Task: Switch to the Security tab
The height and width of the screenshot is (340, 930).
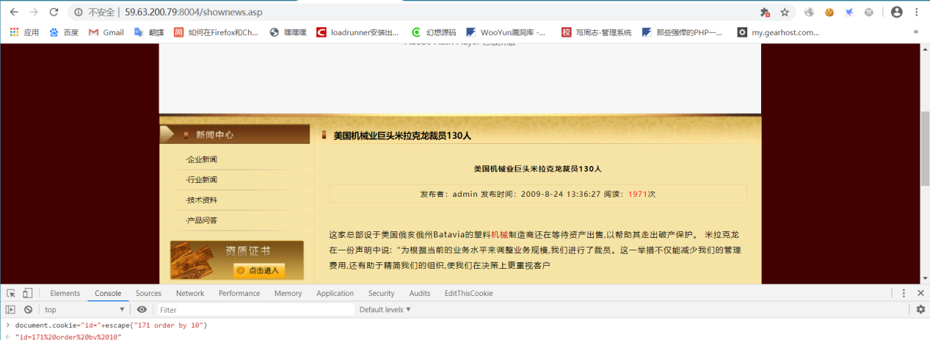Action: (381, 293)
